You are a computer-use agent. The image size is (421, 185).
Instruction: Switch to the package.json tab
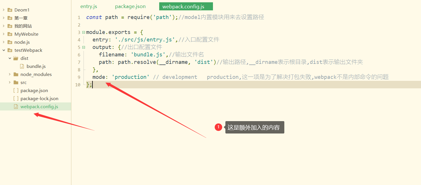tap(130, 6)
